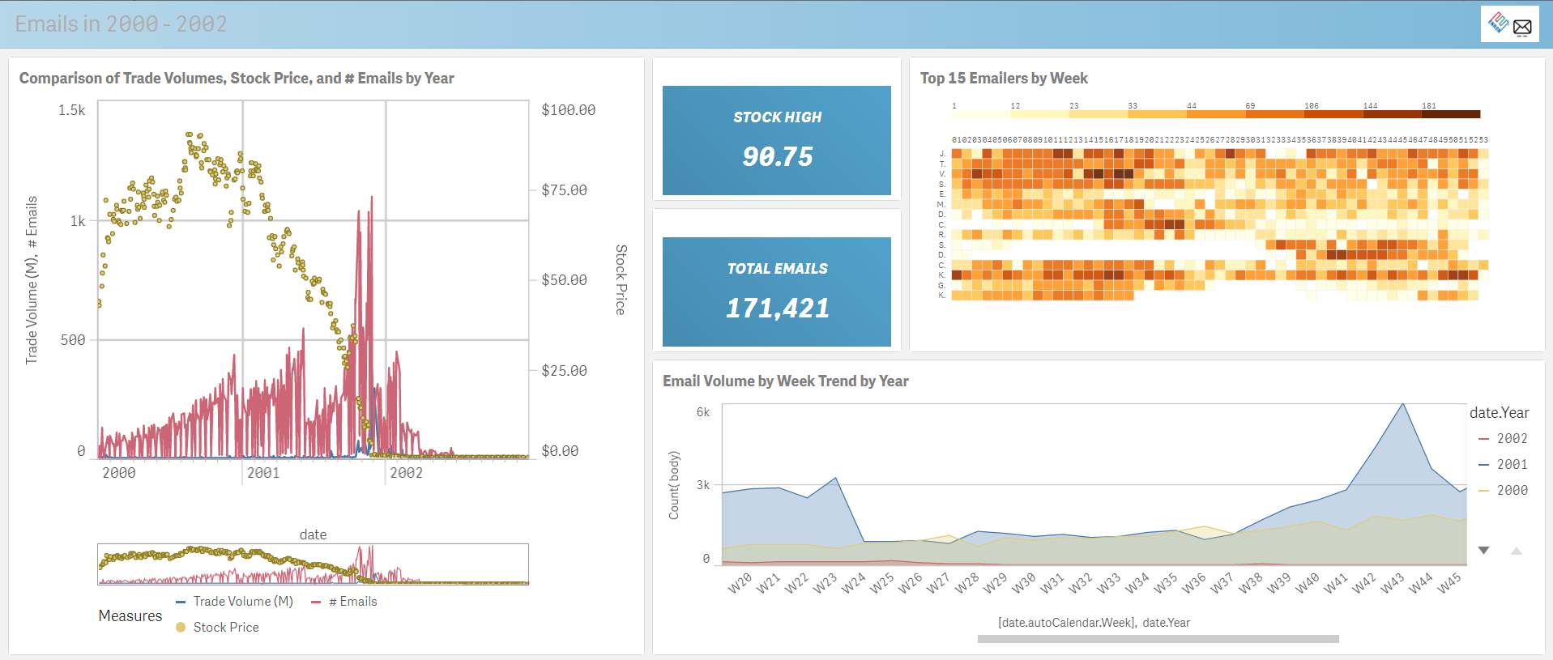
Task: Click the W27 week axis label
Action: tap(937, 583)
